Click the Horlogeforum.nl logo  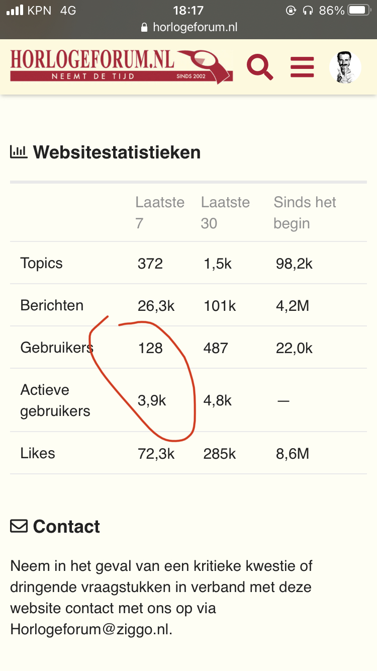pos(121,66)
